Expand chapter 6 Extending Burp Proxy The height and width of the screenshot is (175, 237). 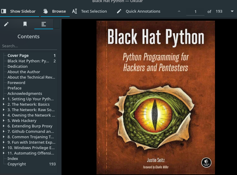click(x=4, y=126)
